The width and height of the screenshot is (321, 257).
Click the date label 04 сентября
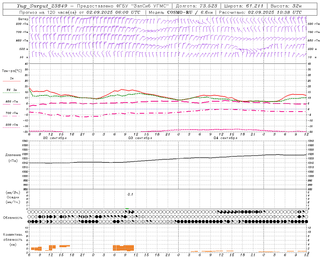225,138
